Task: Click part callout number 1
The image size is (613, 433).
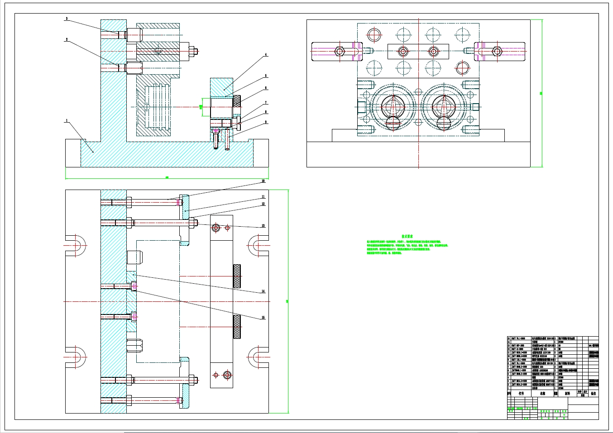Action: point(67,121)
